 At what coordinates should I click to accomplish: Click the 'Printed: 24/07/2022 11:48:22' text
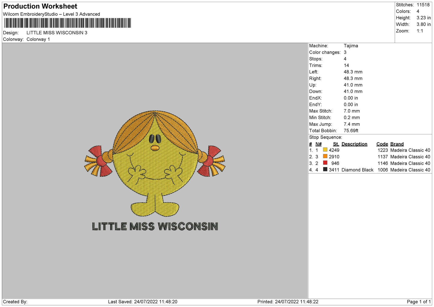[288, 302]
